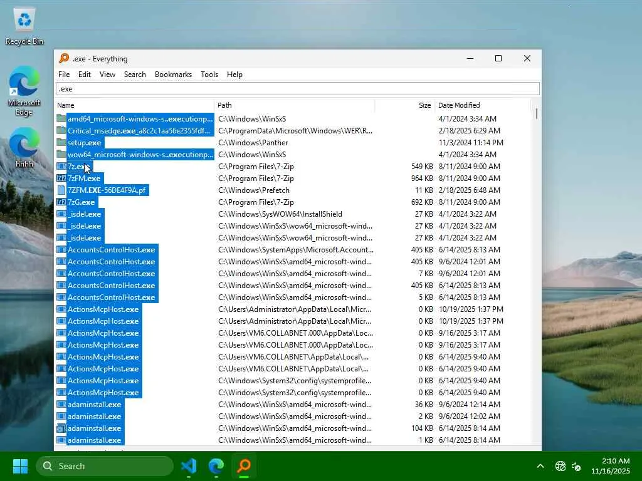The image size is (642, 481).
Task: Open Microsoft Edge from taskbar
Action: [216, 466]
